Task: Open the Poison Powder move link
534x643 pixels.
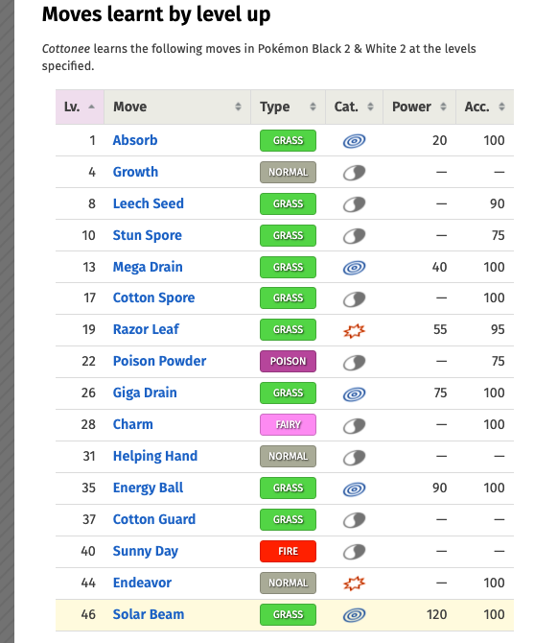Action: [160, 361]
